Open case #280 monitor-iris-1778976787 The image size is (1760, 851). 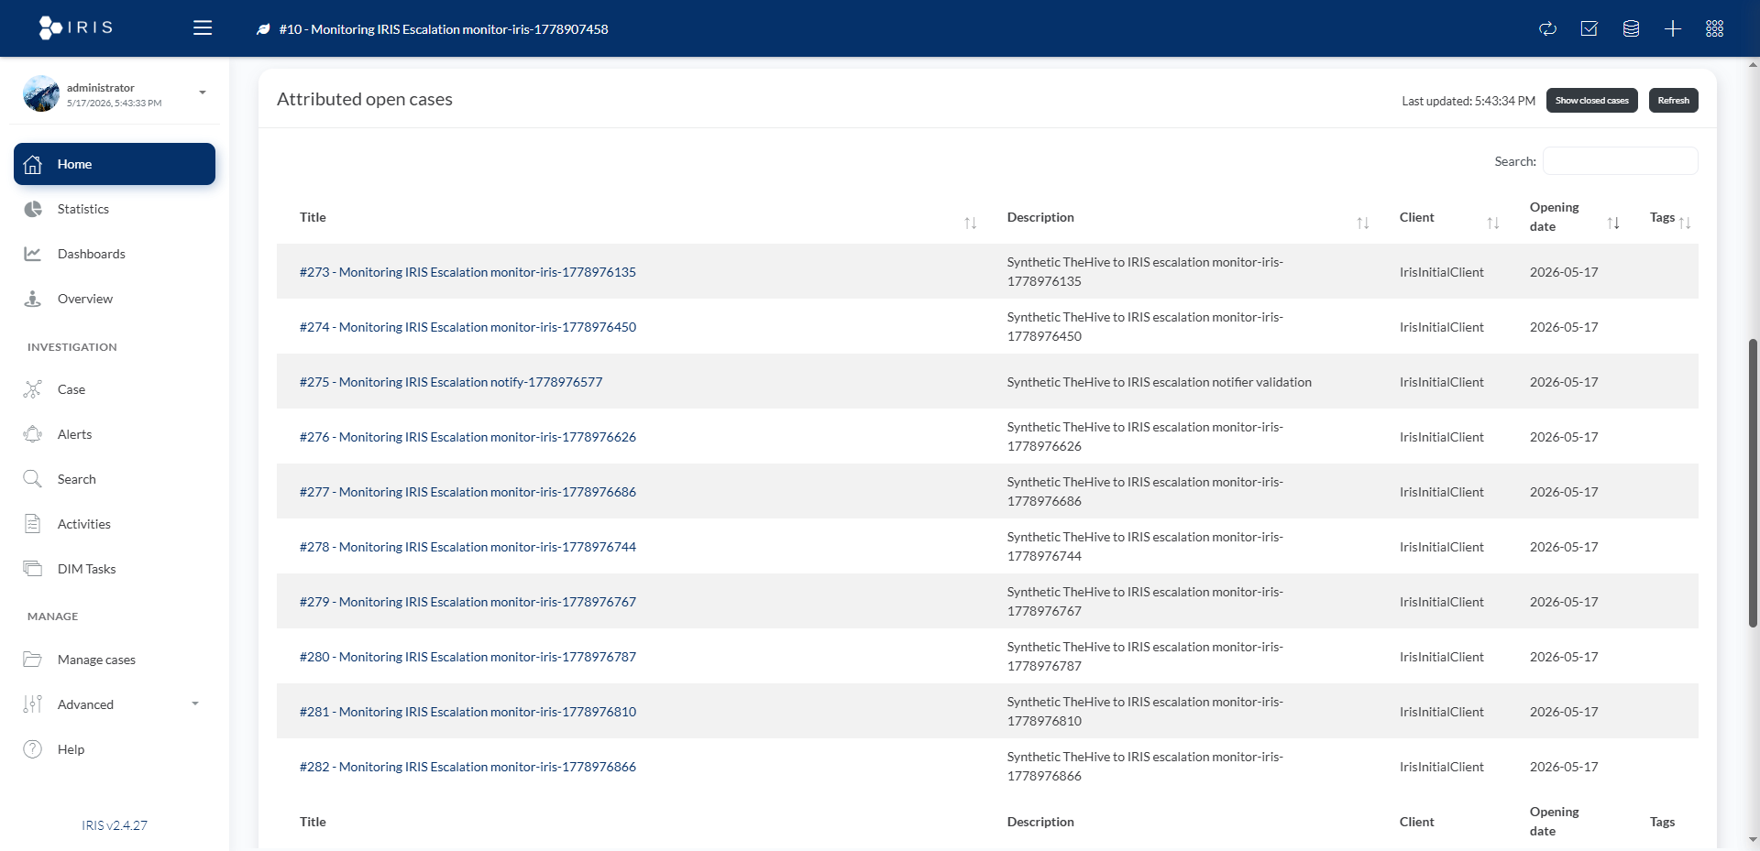click(467, 657)
